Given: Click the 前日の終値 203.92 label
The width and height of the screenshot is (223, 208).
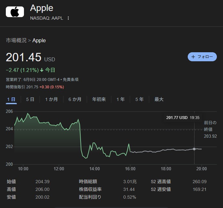Looking at the screenshot, I should tap(210, 129).
